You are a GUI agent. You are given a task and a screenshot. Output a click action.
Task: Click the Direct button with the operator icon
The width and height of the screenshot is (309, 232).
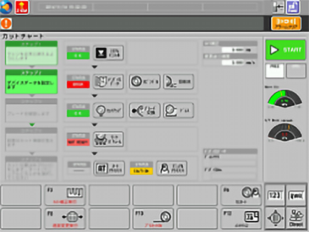[x=296, y=218]
